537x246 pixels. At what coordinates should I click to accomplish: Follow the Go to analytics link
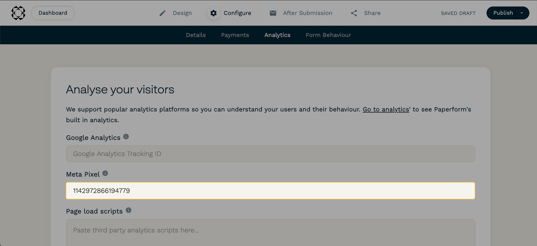[x=385, y=109]
